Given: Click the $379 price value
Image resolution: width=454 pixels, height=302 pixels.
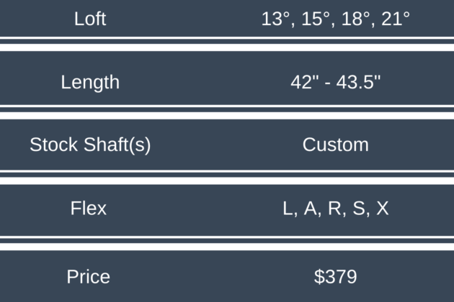Looking at the screenshot, I should pyautogui.click(x=335, y=277).
